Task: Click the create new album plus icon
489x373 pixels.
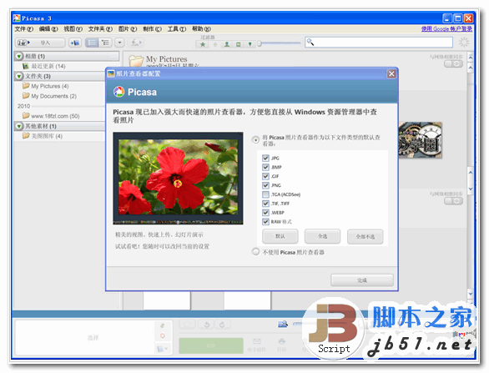Action: click(x=75, y=43)
